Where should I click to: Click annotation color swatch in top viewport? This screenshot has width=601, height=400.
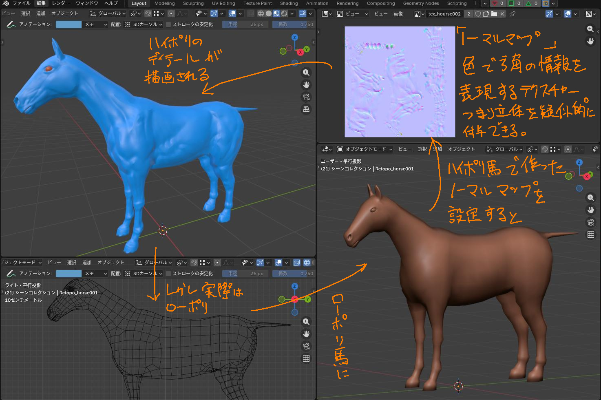tap(68, 24)
